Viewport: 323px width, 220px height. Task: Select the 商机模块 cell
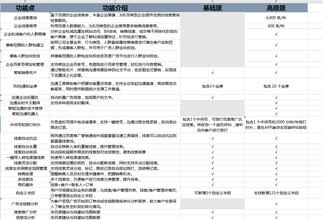(x=25, y=185)
